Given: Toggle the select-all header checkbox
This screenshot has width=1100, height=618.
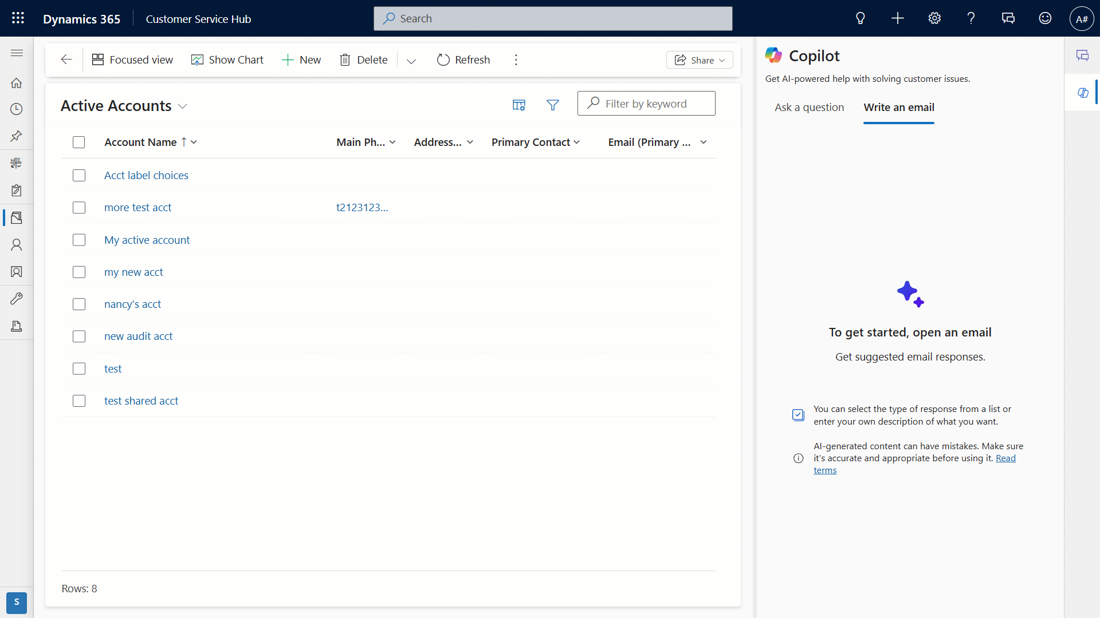Looking at the screenshot, I should (x=79, y=142).
